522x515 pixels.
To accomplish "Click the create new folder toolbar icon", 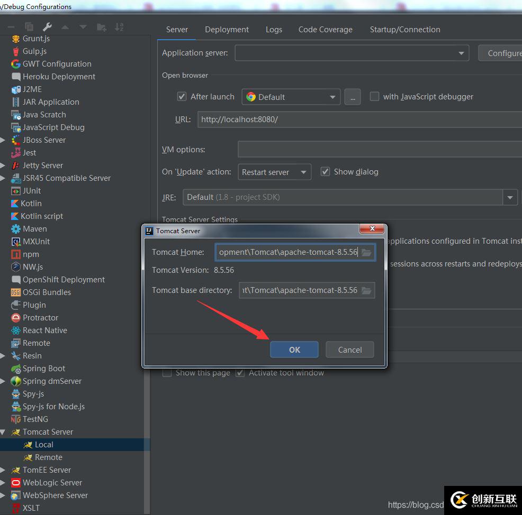I will (x=101, y=27).
